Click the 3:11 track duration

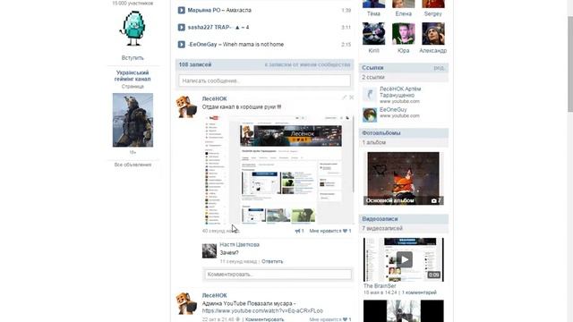(346, 28)
